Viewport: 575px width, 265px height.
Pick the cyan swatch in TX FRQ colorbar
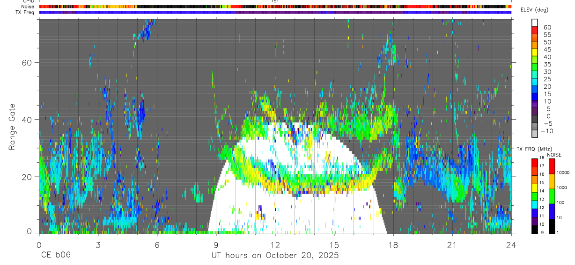[535, 205]
